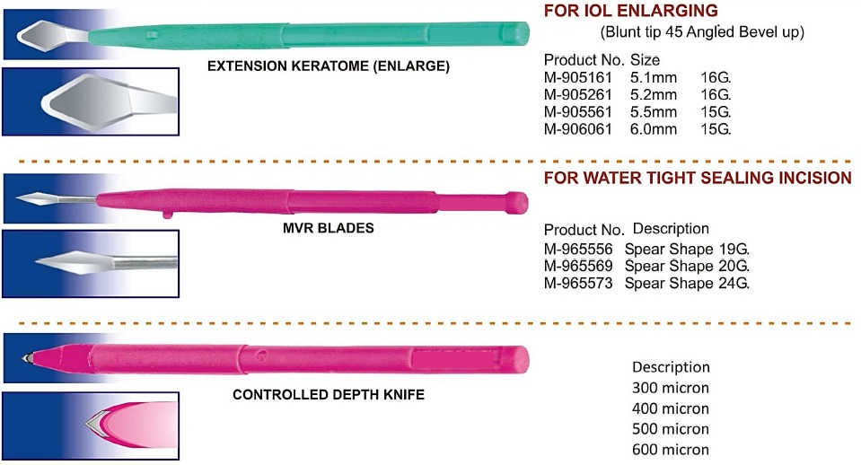Choose product M-965556 Spear Shape 19G
861x465 pixels.
coord(646,250)
